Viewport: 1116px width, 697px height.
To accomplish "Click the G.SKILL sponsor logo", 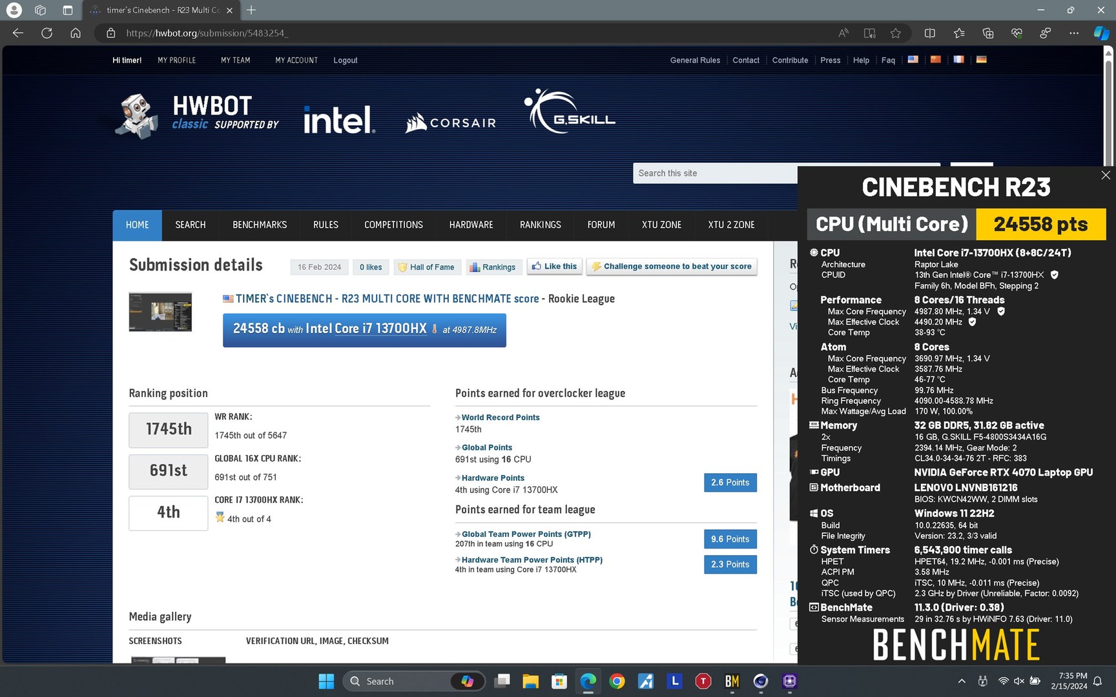I will [569, 112].
